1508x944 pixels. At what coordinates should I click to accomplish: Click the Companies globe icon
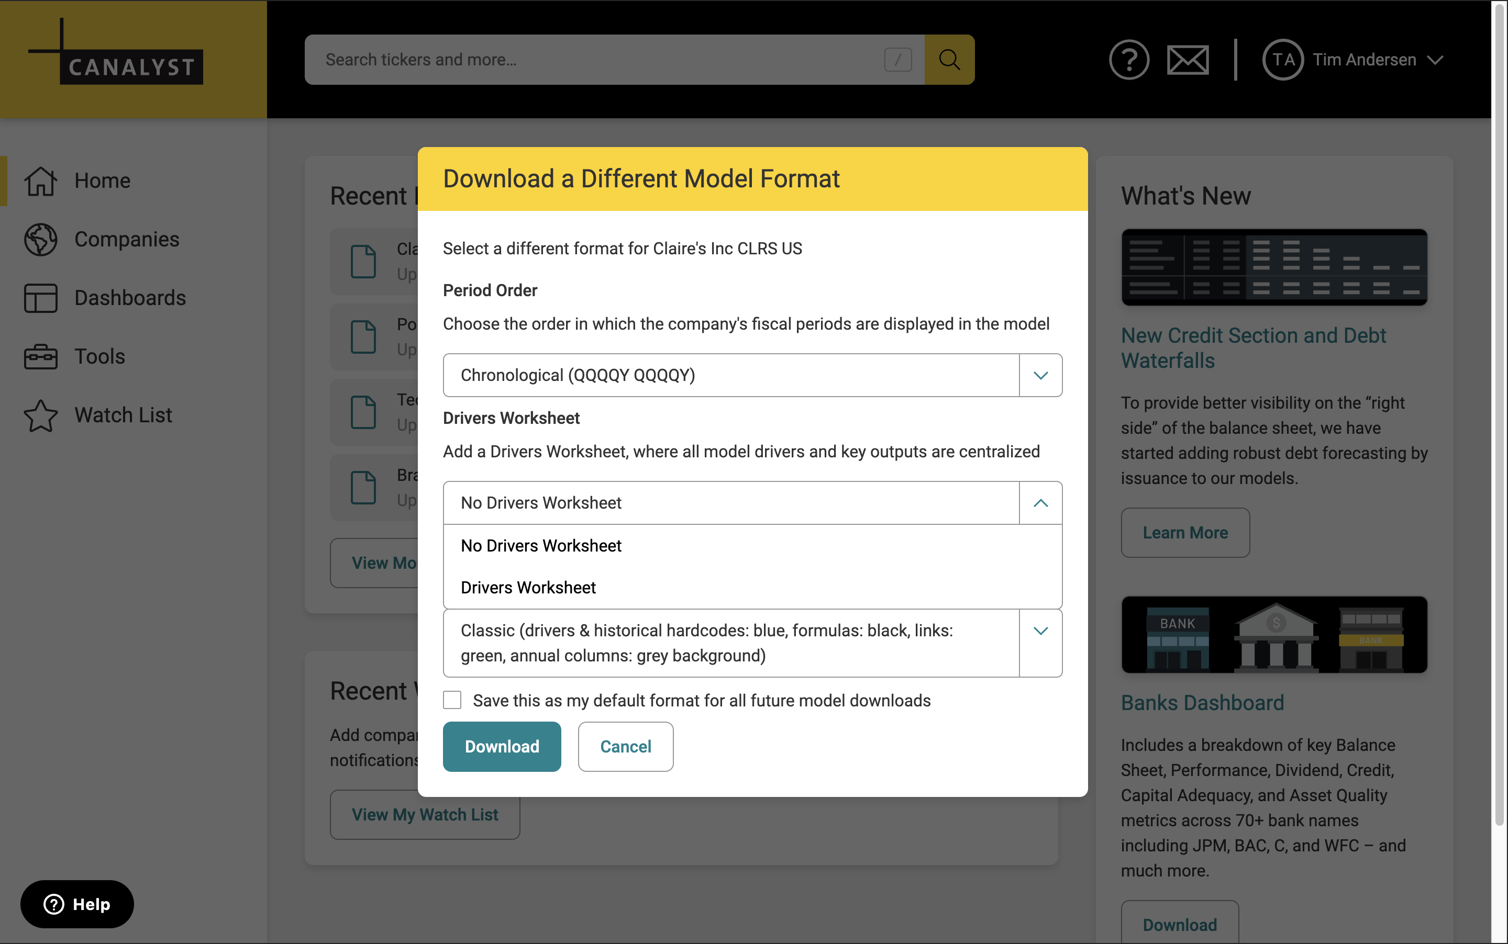pyautogui.click(x=40, y=239)
